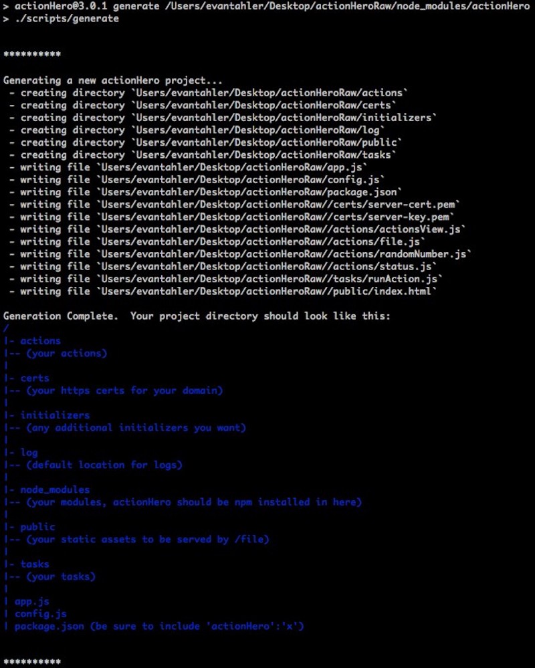Click the 'Generation Complete.' message line
535x668 pixels.
coord(197,316)
